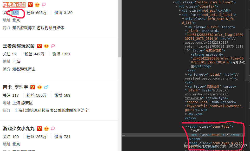Click the female gender icon beside 王者荣耀玩家菌
The width and height of the screenshot is (250, 151).
click(53, 46)
